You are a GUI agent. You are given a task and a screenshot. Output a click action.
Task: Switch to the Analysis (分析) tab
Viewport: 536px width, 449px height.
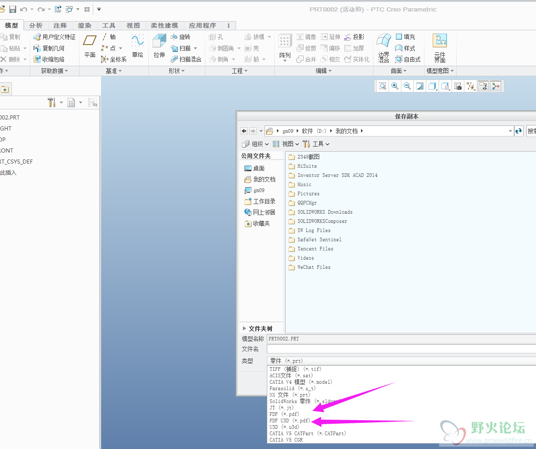pyautogui.click(x=36, y=26)
